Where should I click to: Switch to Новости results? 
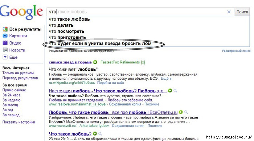17,50
